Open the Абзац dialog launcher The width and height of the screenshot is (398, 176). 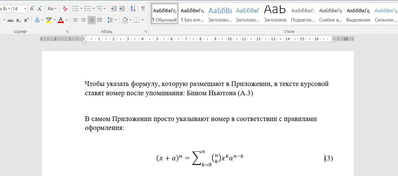(x=146, y=32)
